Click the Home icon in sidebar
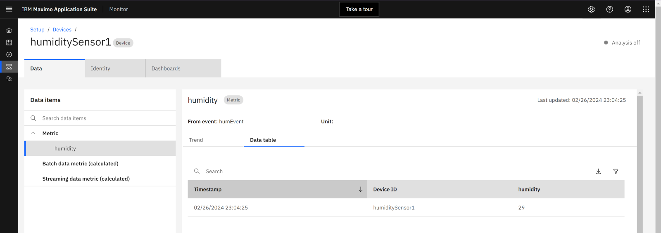 point(9,30)
